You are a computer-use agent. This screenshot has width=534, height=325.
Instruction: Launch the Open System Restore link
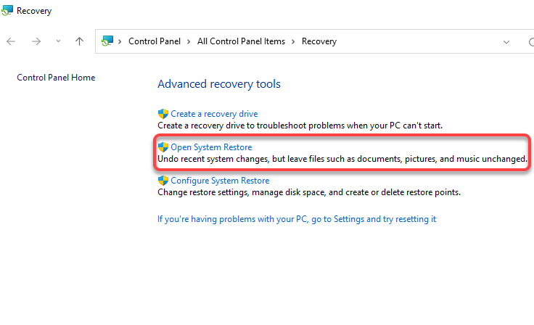pos(211,147)
